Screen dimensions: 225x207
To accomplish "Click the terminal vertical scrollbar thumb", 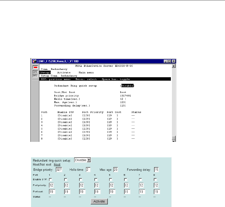I will click(174, 138).
